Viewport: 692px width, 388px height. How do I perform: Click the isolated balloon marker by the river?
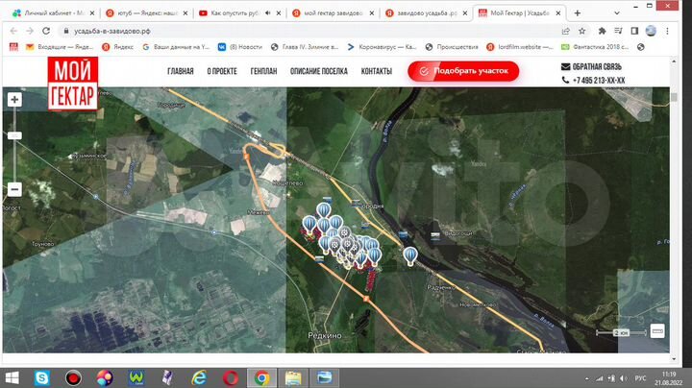click(410, 256)
